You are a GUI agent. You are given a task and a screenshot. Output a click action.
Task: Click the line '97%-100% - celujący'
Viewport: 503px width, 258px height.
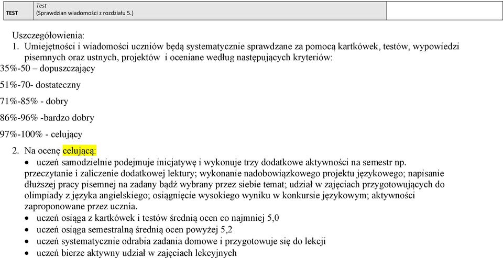point(41,134)
